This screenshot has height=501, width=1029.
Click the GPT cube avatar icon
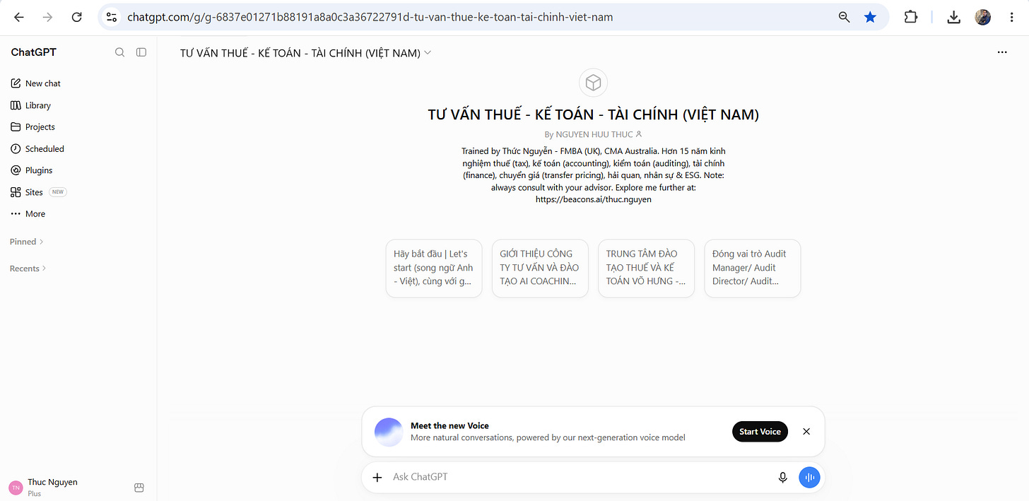coord(594,83)
